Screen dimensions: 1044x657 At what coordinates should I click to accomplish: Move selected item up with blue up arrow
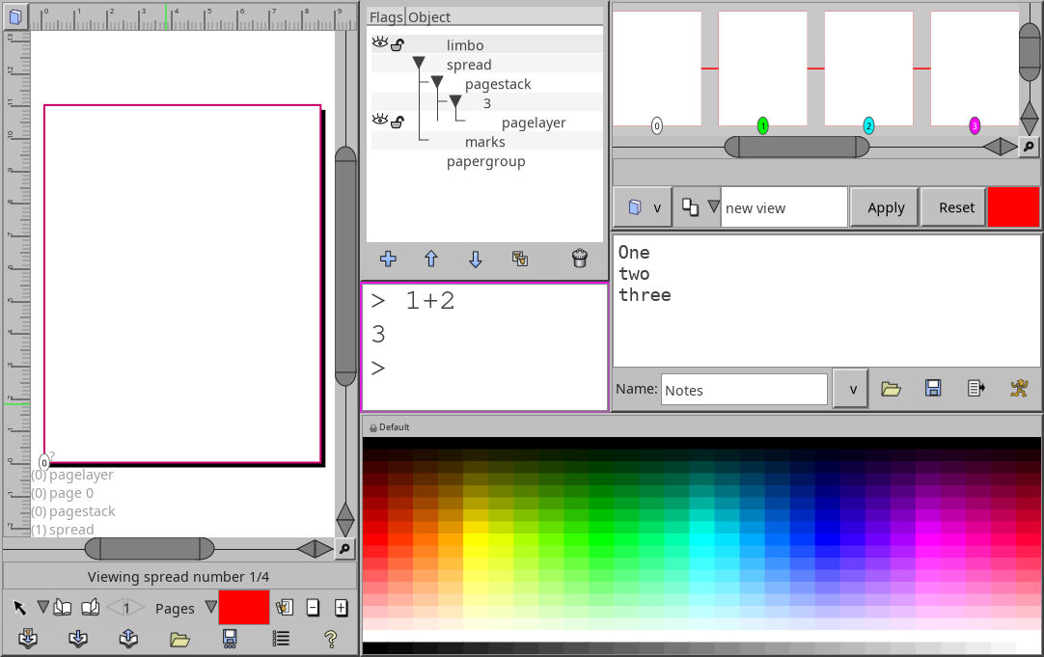[430, 259]
